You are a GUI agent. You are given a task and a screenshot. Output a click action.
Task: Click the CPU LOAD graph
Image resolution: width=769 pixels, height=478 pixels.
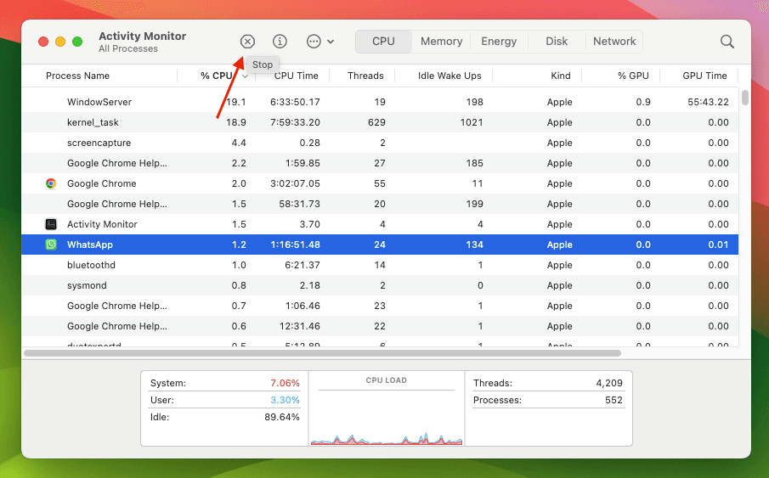coord(387,417)
